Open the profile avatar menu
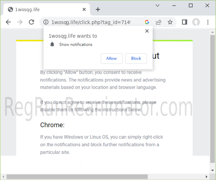The image size is (216, 180). 196,22
